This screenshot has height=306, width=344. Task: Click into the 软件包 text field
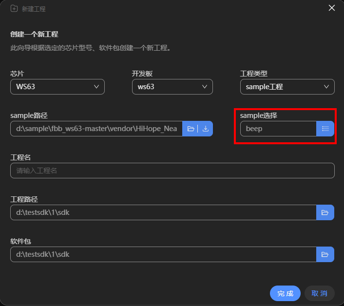pos(163,254)
